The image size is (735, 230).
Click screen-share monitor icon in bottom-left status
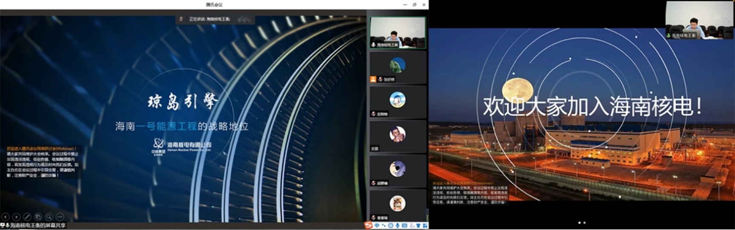(3, 225)
